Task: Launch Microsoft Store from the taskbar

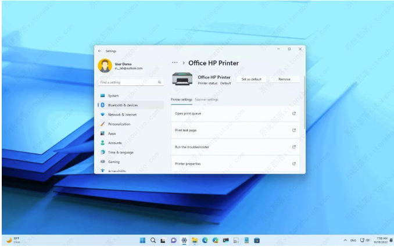Action: pos(257,241)
